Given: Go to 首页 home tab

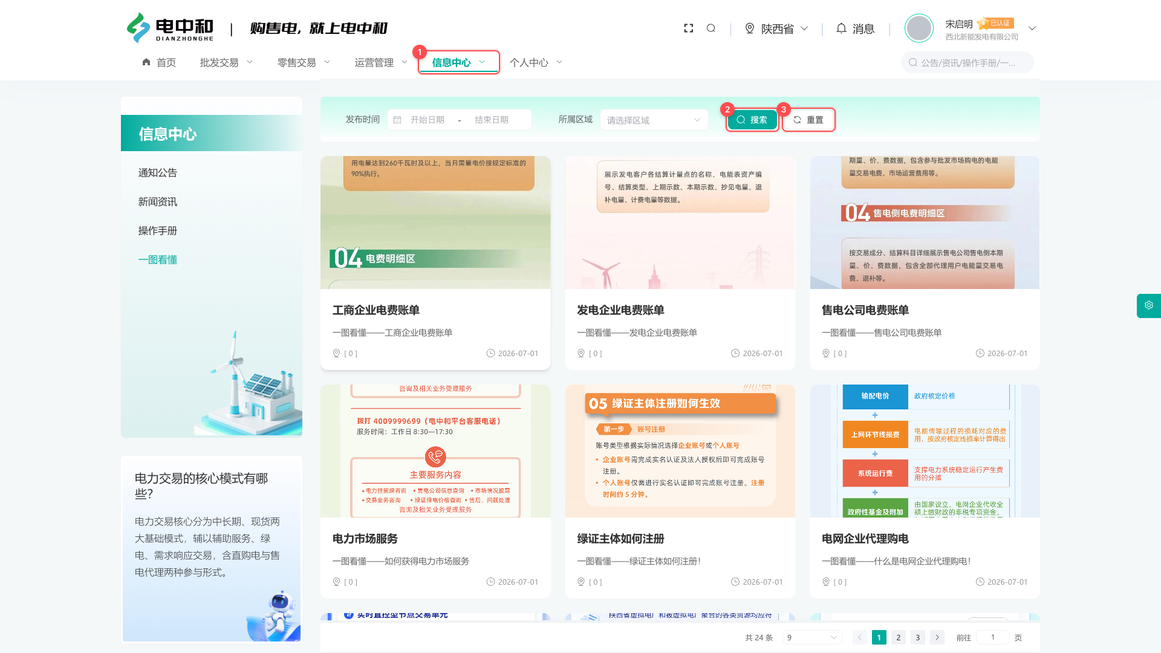Looking at the screenshot, I should click(x=159, y=62).
